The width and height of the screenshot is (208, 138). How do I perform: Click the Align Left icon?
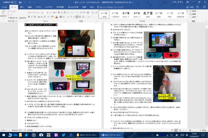click(68, 17)
